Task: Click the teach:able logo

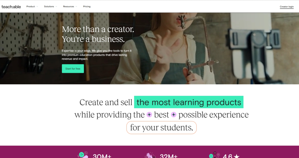Action: point(11,7)
